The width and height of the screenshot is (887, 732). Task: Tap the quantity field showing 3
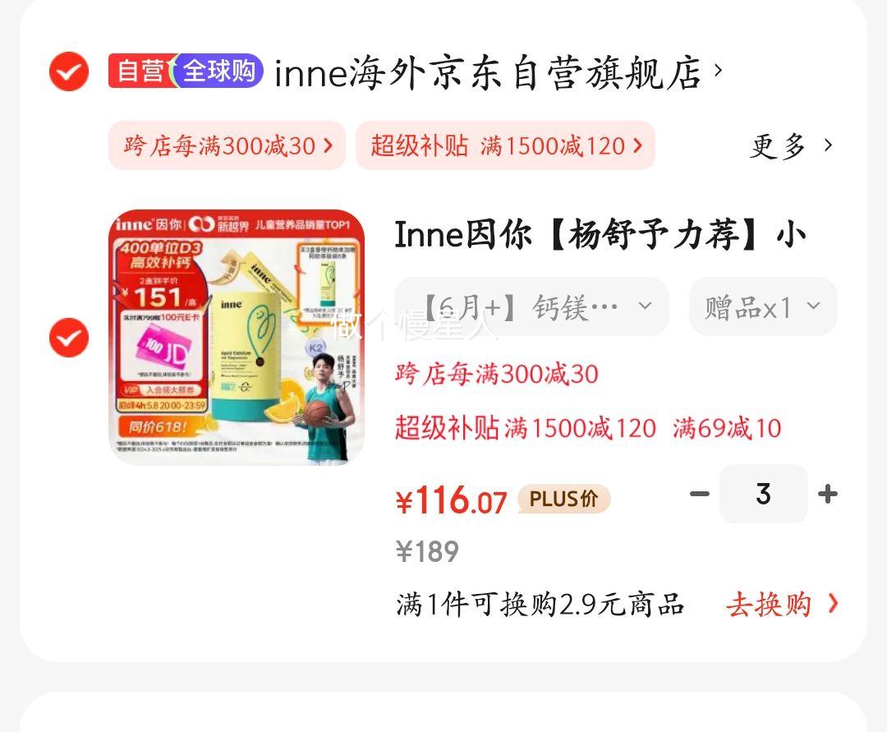click(763, 494)
